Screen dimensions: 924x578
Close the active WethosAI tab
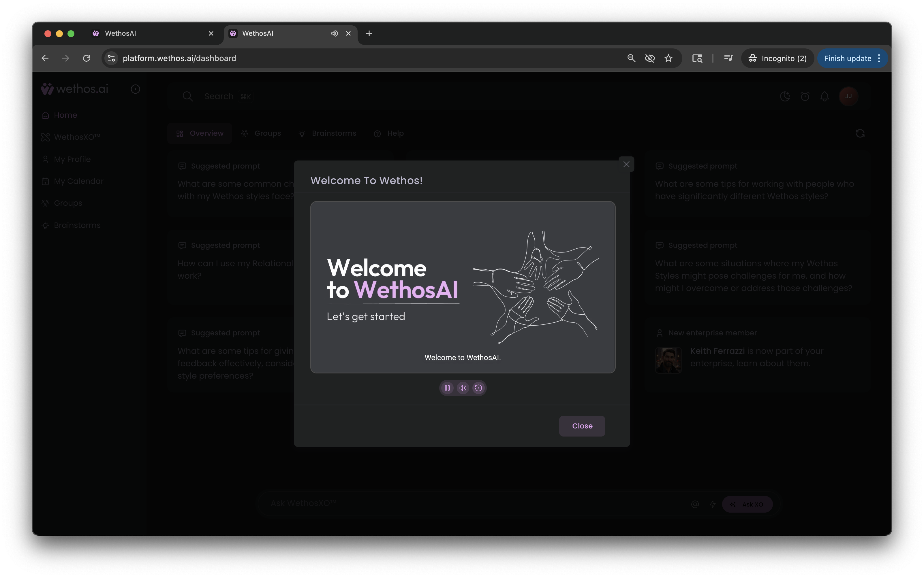[x=348, y=33]
